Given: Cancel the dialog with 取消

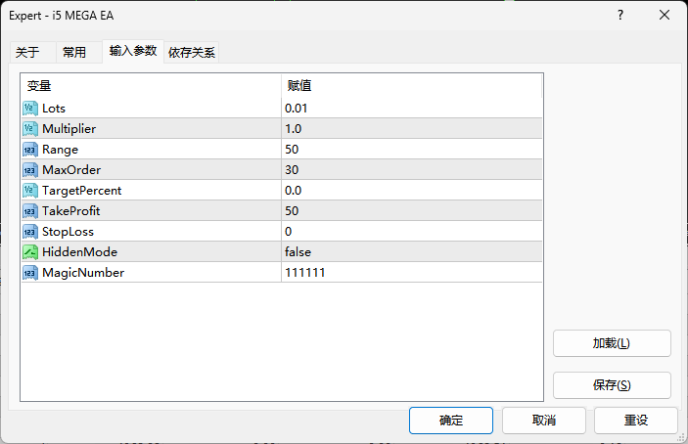Looking at the screenshot, I should click(x=544, y=421).
